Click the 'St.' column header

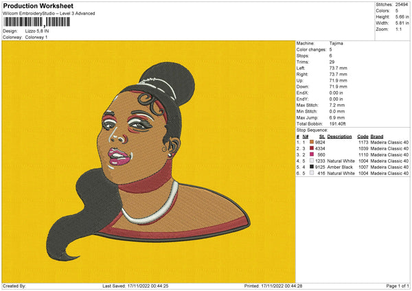(322, 137)
